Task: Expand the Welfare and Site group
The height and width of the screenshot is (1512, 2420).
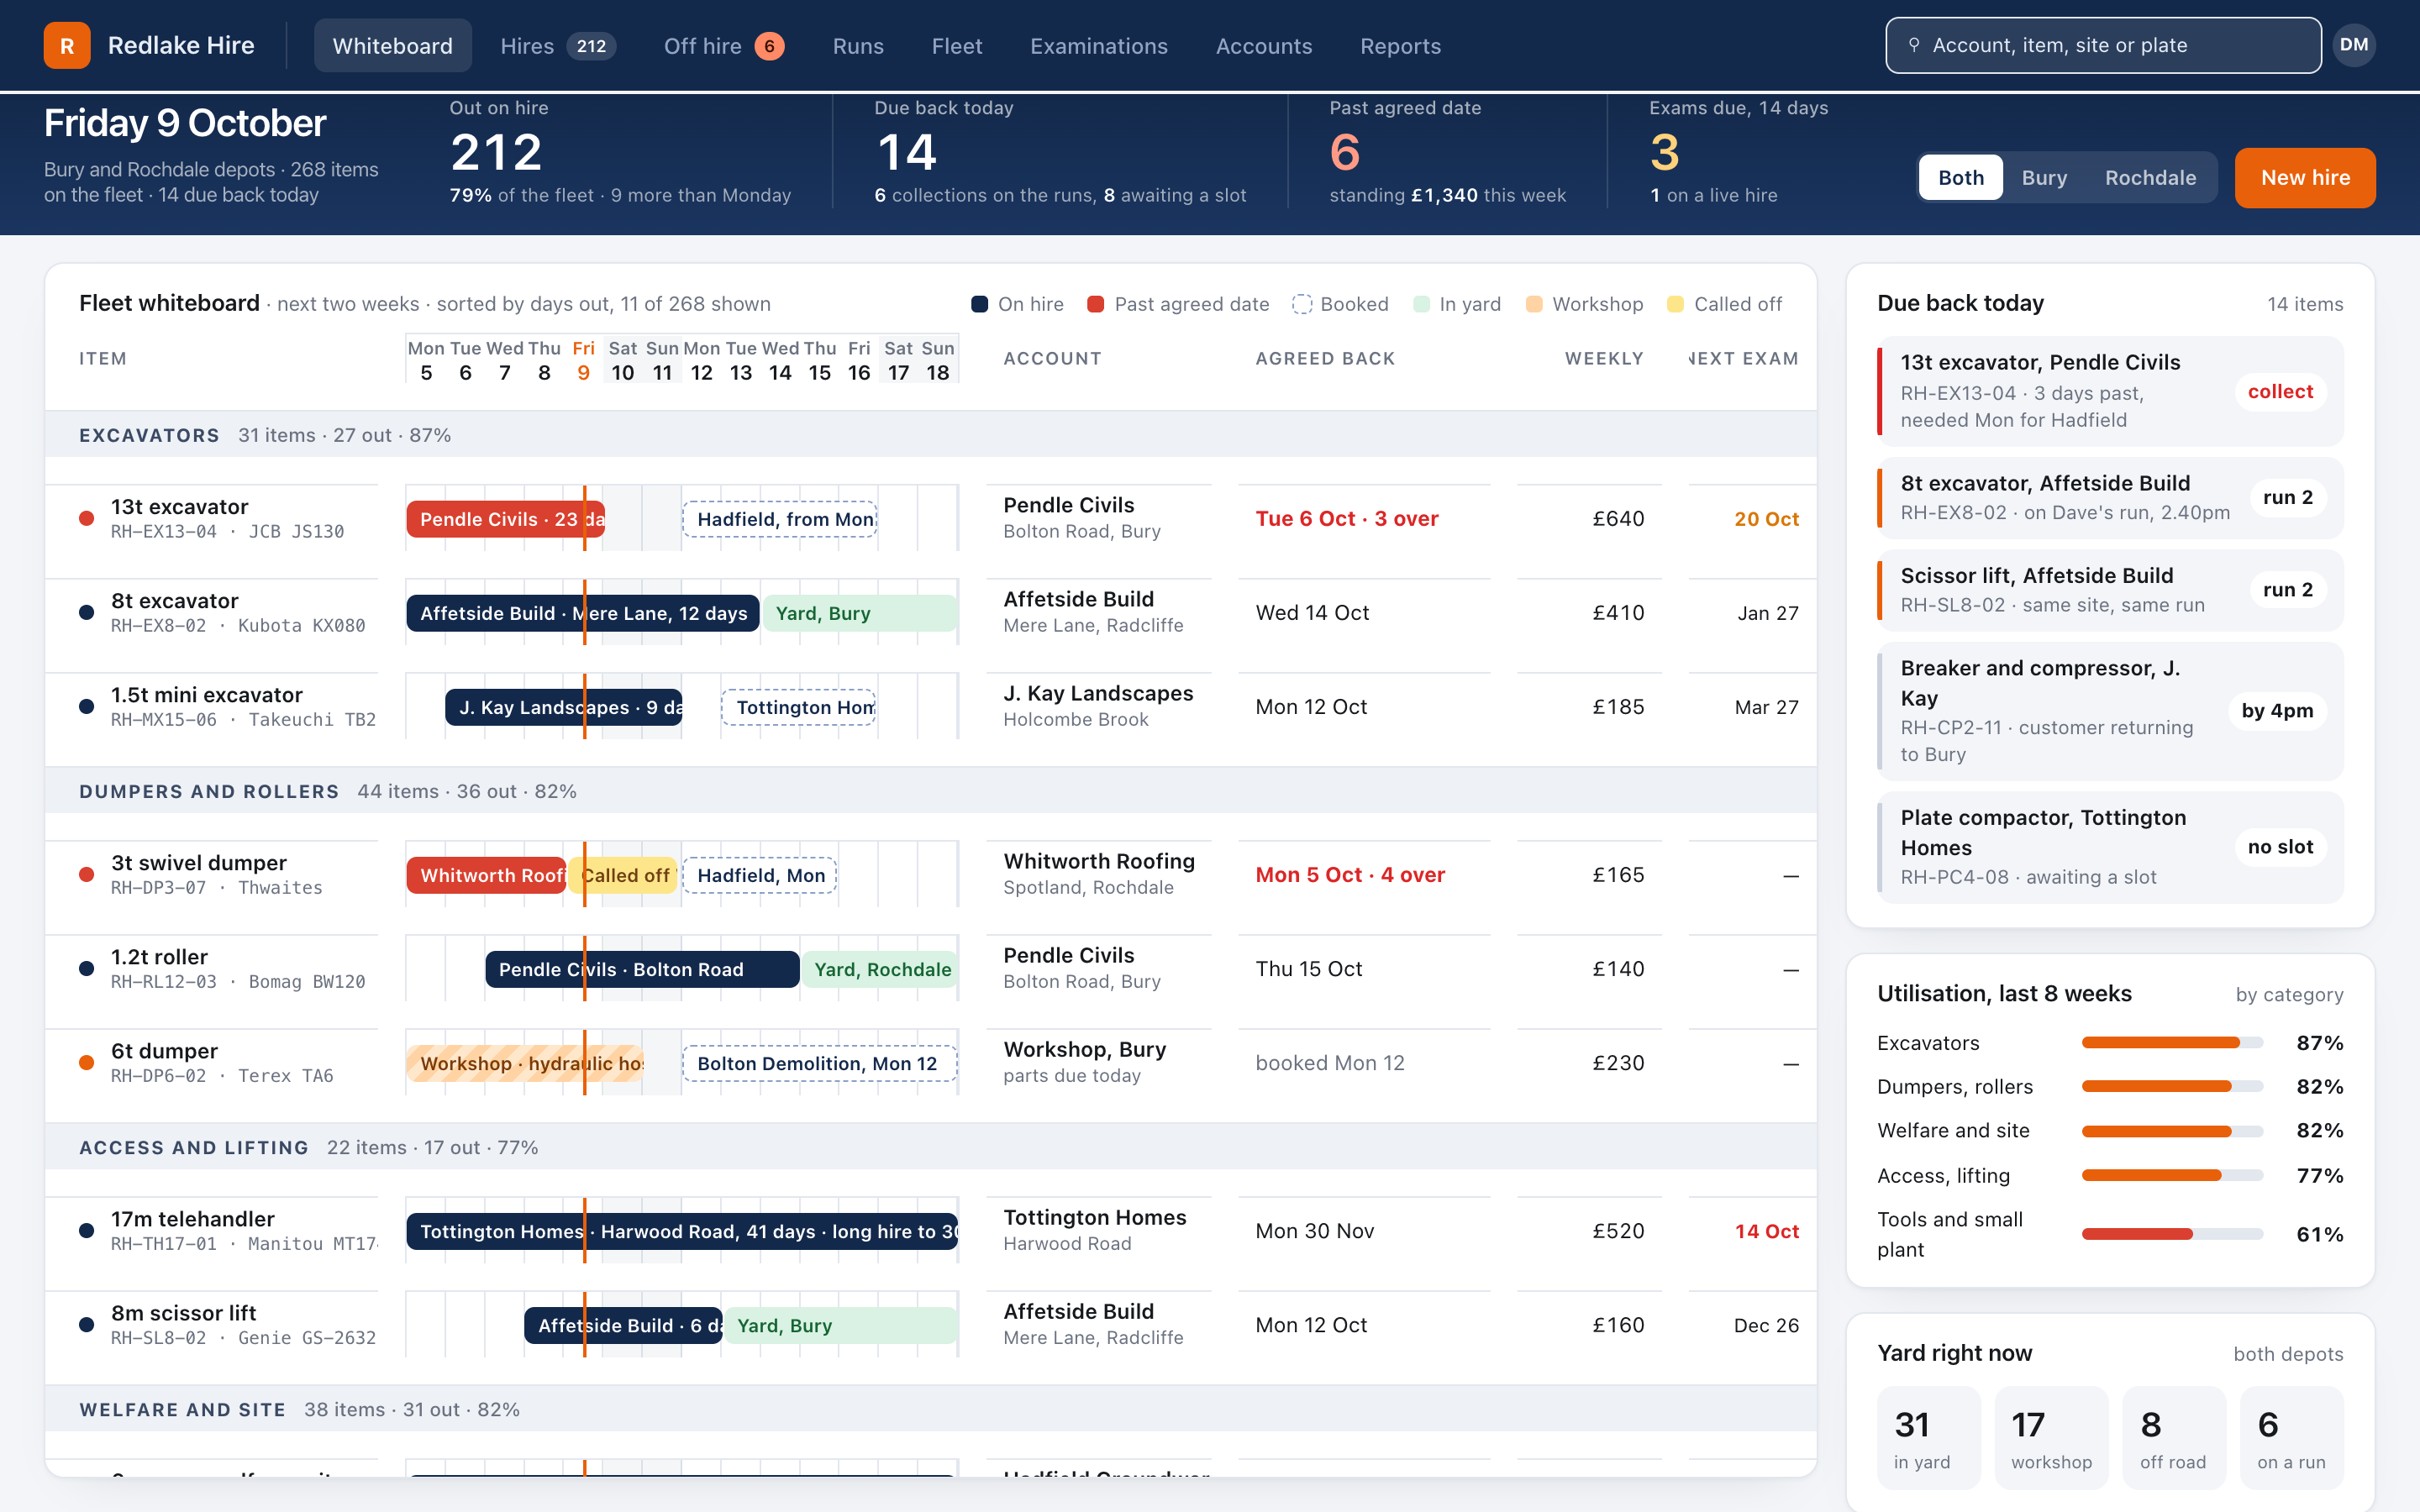Action: tap(930, 1409)
